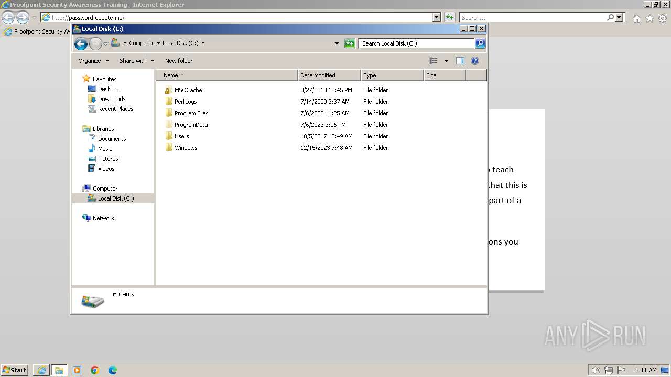Expand the Local Disk (C:) breadcrumb arrow
Screen dimensions: 671x377
point(203,43)
